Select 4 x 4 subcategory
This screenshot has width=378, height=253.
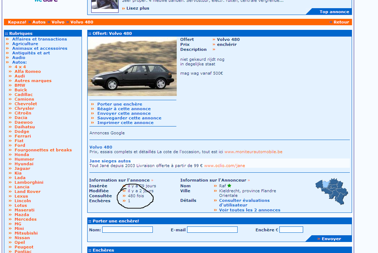point(20,67)
